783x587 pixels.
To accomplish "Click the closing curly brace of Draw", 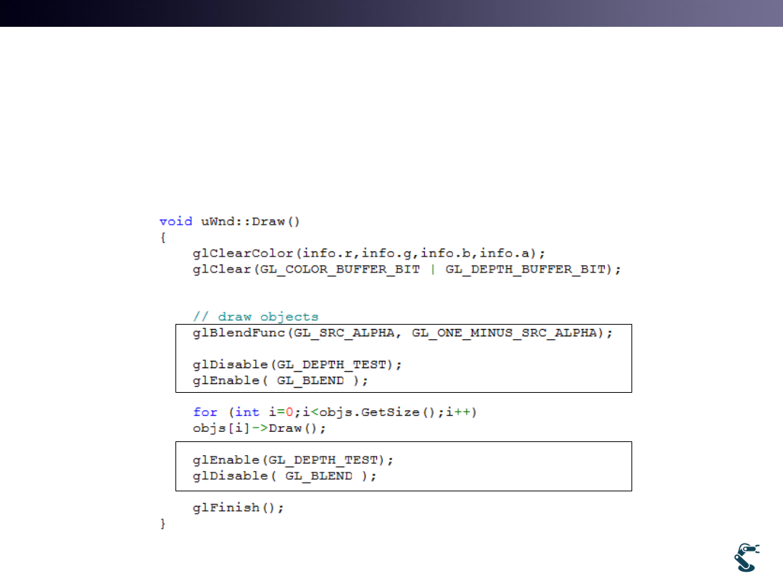I will click(163, 524).
